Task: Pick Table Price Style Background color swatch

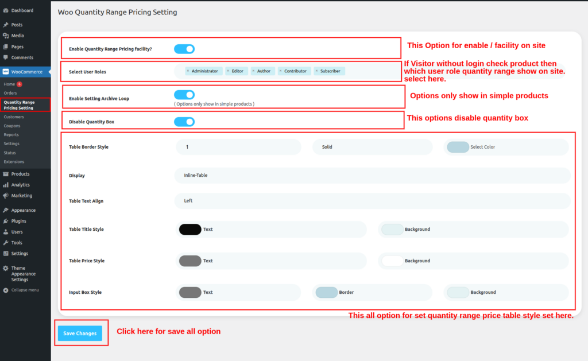Action: coord(392,261)
